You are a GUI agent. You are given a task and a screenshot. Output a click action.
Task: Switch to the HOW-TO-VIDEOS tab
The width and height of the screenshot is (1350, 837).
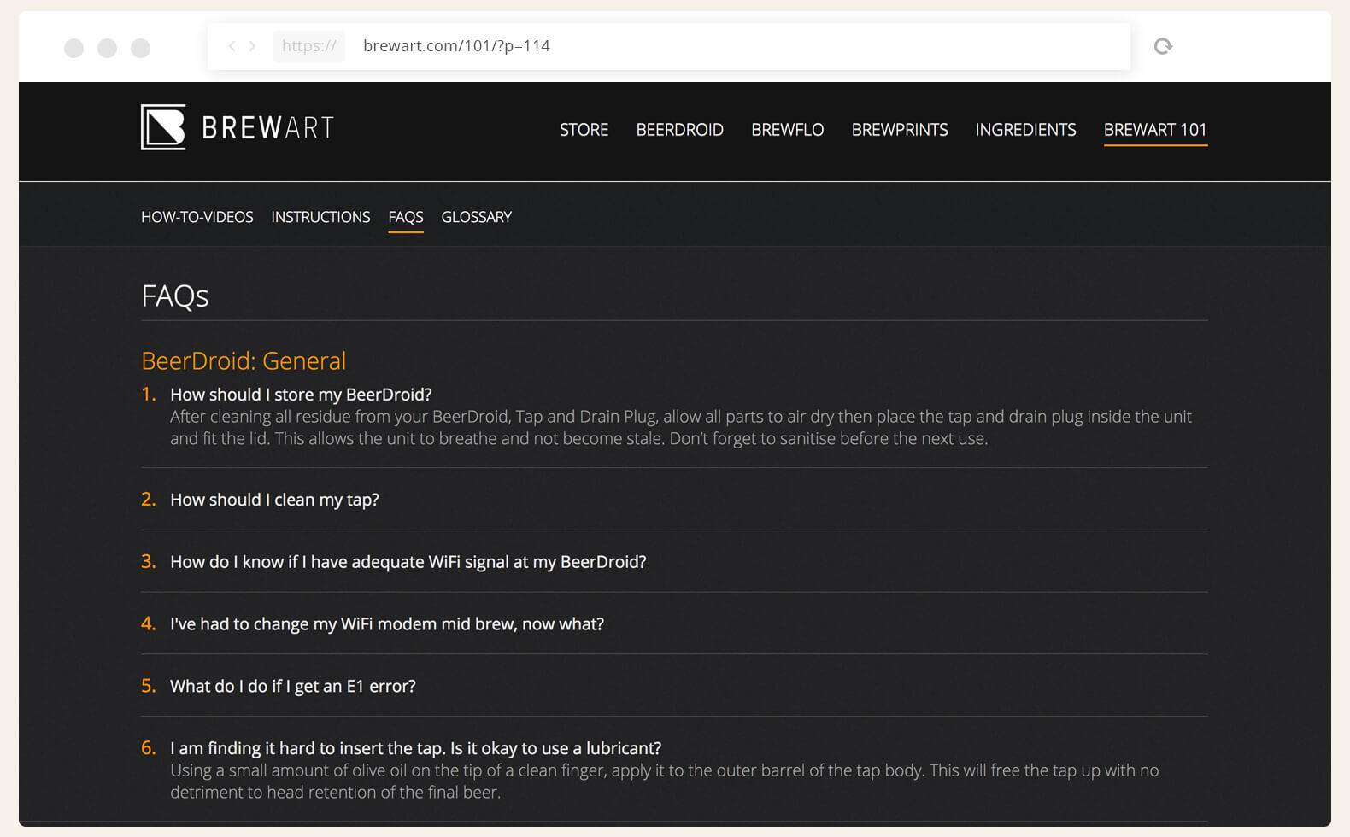coord(197,217)
